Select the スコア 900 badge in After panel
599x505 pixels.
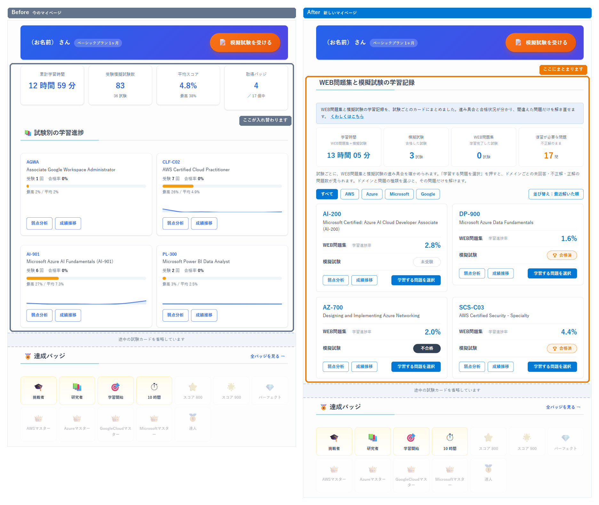click(527, 441)
